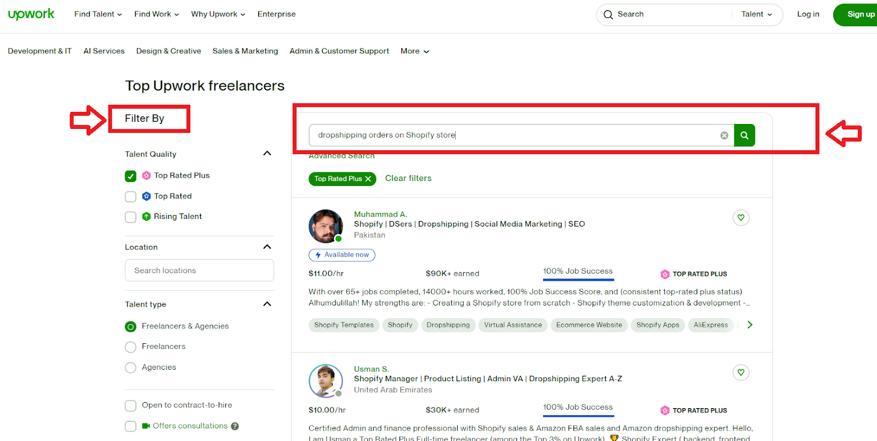The width and height of the screenshot is (877, 441).
Task: Open the Find Work dropdown
Action: click(157, 14)
